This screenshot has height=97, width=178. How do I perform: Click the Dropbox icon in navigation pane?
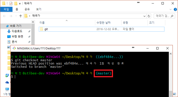click(x=7, y=75)
